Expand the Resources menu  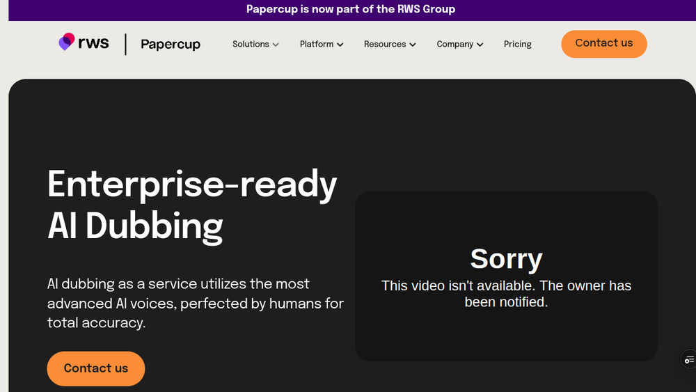(390, 44)
